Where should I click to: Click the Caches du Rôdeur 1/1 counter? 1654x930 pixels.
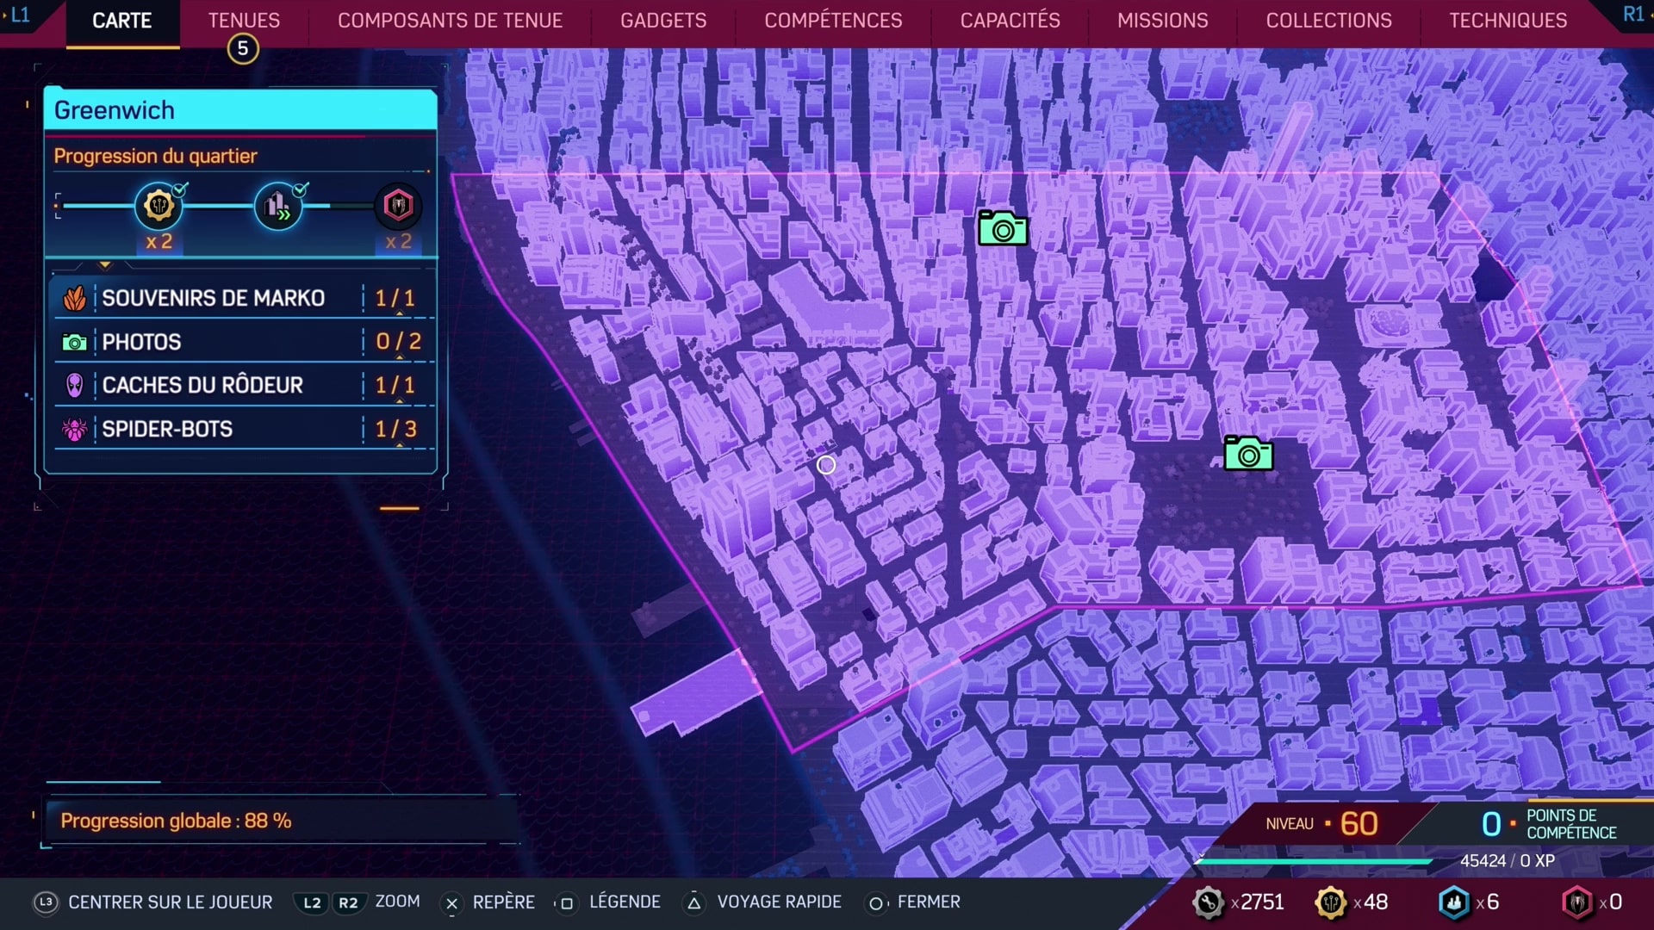pyautogui.click(x=395, y=385)
